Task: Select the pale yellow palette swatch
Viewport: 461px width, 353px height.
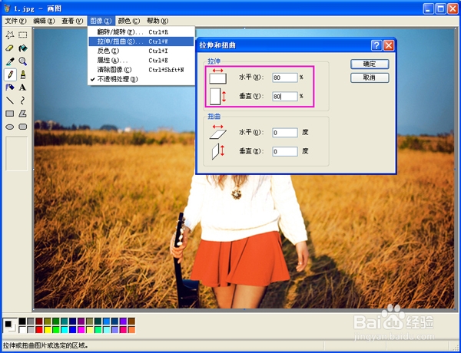Action: [x=89, y=330]
